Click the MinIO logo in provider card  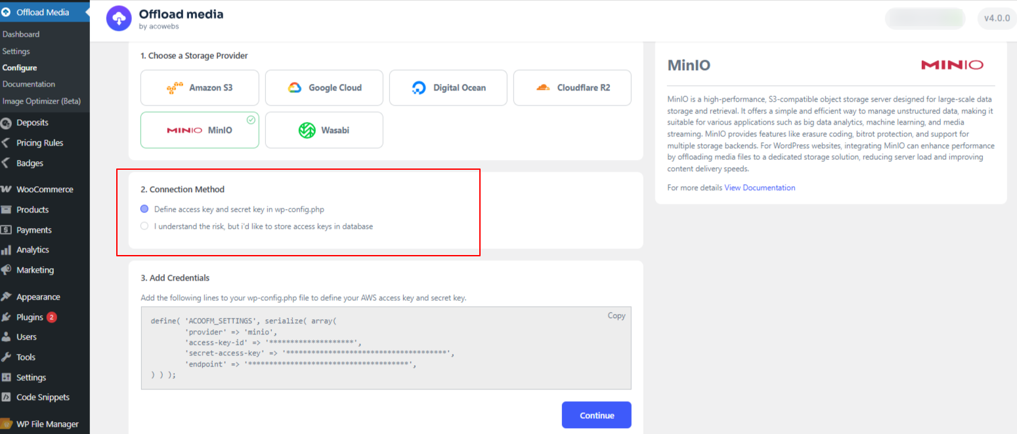click(x=184, y=130)
